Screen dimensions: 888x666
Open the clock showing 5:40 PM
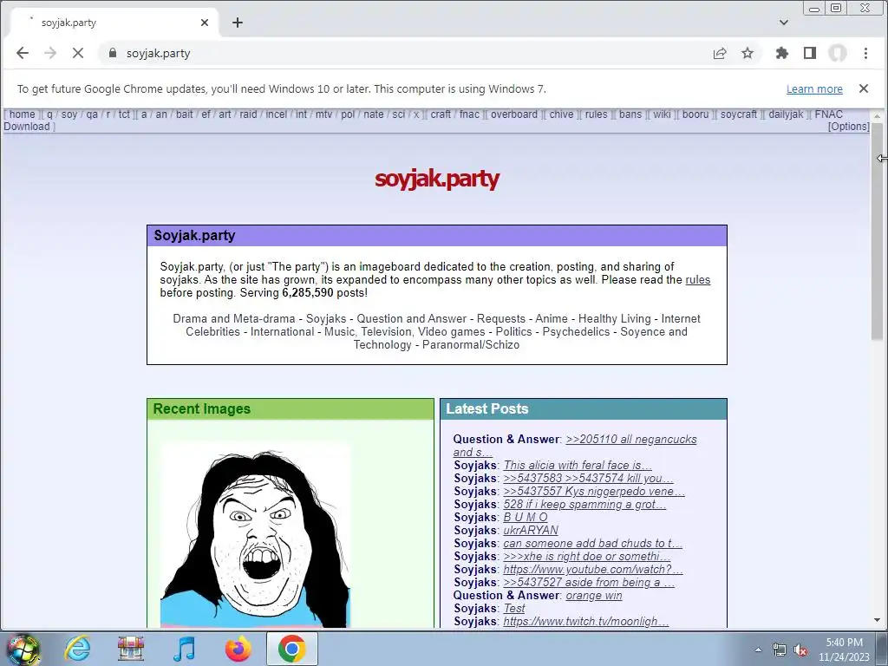[x=844, y=650]
